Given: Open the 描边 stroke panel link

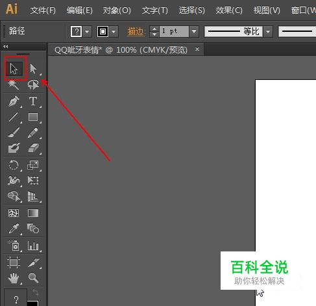Looking at the screenshot, I should point(136,32).
